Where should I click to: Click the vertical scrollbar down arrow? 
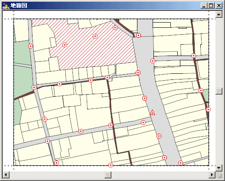[219, 168]
